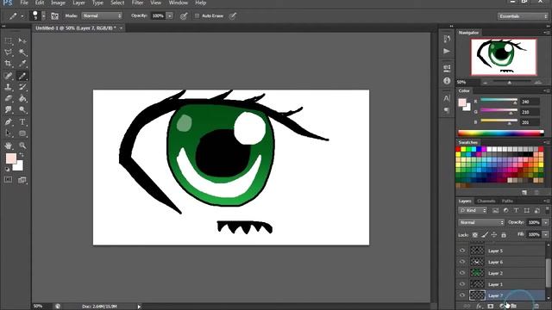Viewport: 552px width, 310px height.
Task: Open options bar Opacity slider arrow
Action: coord(170,15)
